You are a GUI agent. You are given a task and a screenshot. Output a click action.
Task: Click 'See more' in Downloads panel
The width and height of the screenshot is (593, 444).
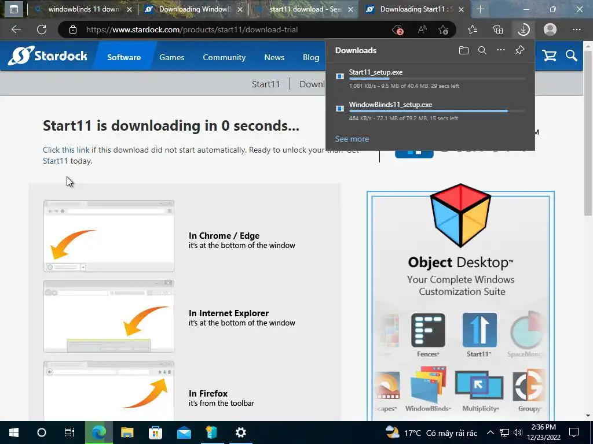click(x=352, y=139)
